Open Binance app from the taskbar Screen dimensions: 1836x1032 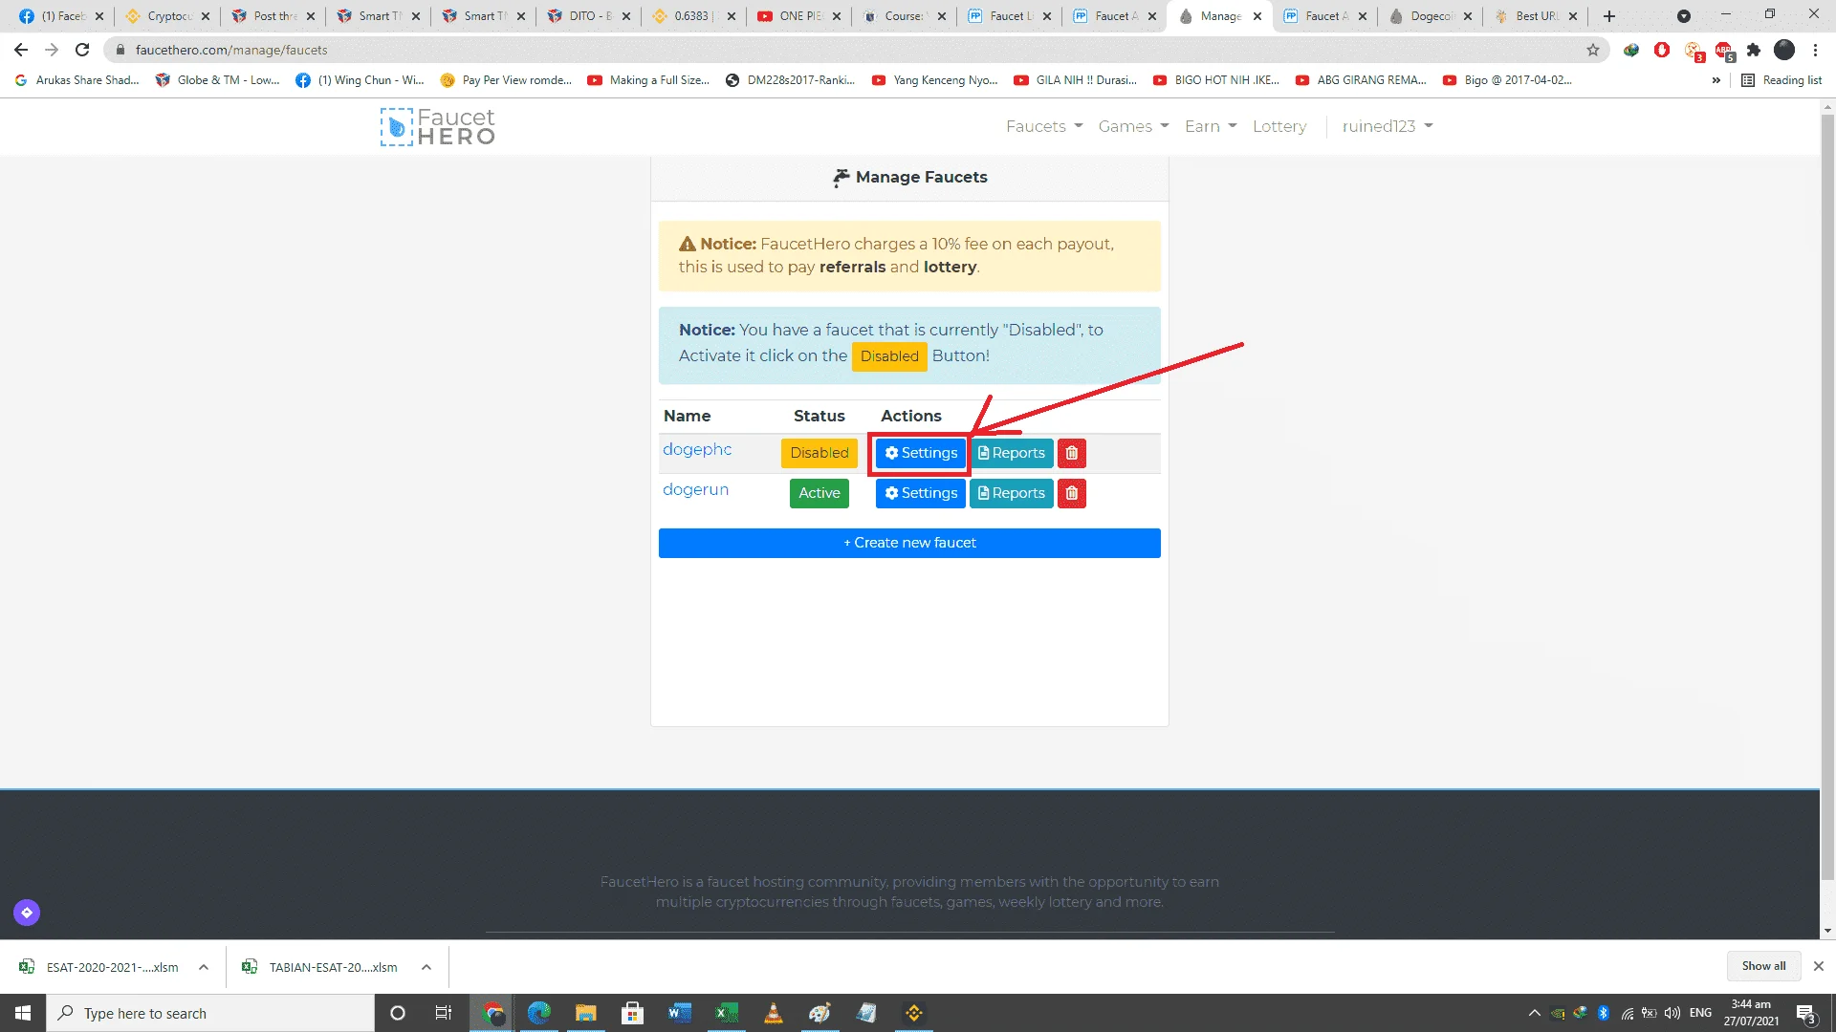(x=913, y=1013)
